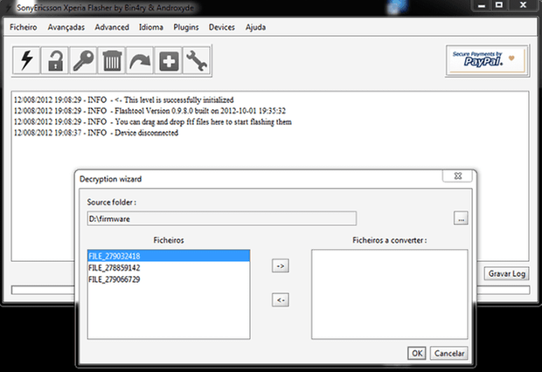Click the 'successfully initialized' log line
Screen dimensions: 542x372
124,100
